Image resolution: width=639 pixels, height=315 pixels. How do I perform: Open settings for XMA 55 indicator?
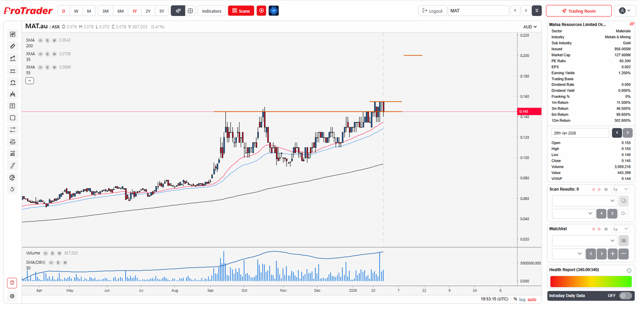click(x=47, y=67)
